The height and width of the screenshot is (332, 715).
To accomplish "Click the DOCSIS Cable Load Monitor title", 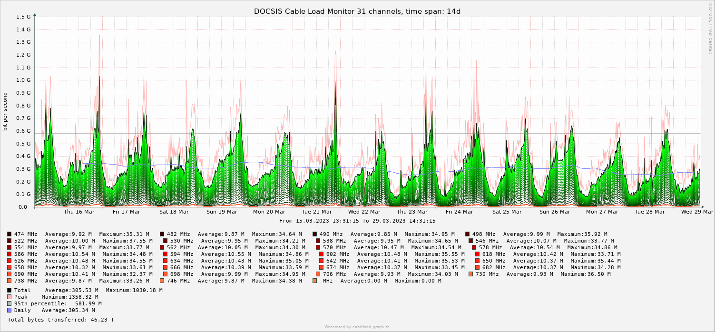I will pos(357,11).
